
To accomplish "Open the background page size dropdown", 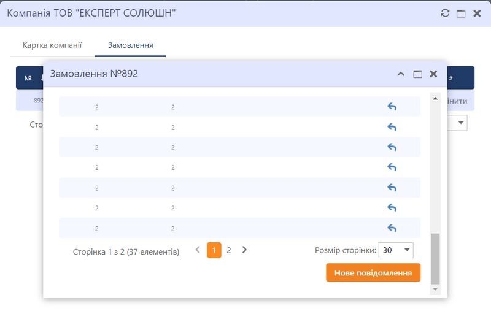I will pos(460,123).
